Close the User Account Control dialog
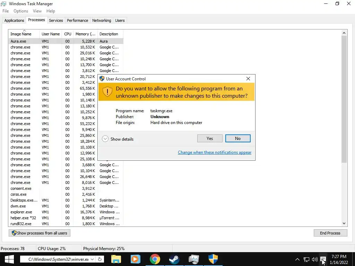 [248, 79]
